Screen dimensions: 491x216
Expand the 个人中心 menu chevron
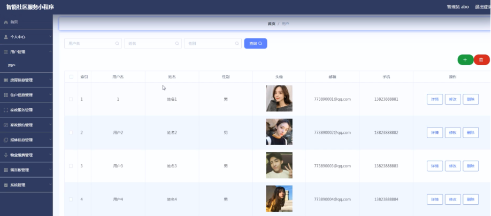50,36
